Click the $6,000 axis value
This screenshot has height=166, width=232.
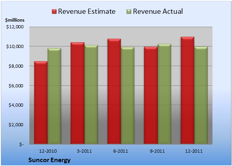pos(16,86)
